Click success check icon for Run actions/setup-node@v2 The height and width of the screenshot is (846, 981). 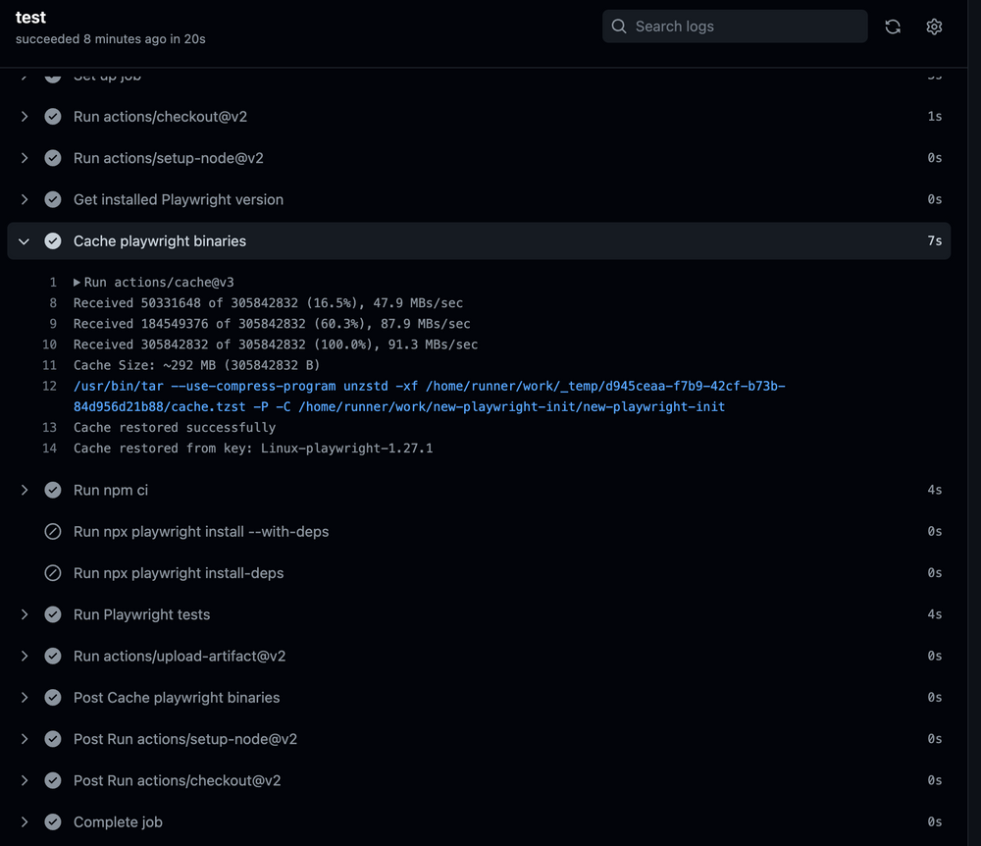pyautogui.click(x=53, y=158)
